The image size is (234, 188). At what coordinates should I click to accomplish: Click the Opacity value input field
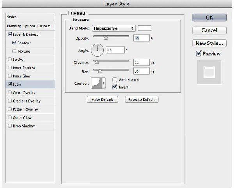pos(141,38)
